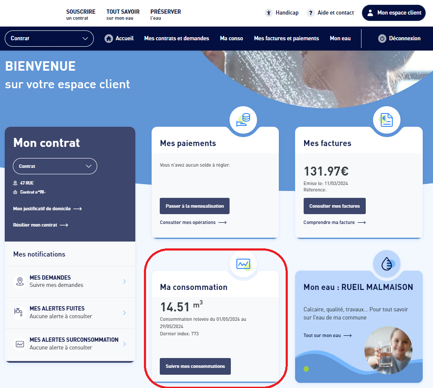Click the invoice icon above Mes factures
This screenshot has height=388, width=433.
[386, 120]
